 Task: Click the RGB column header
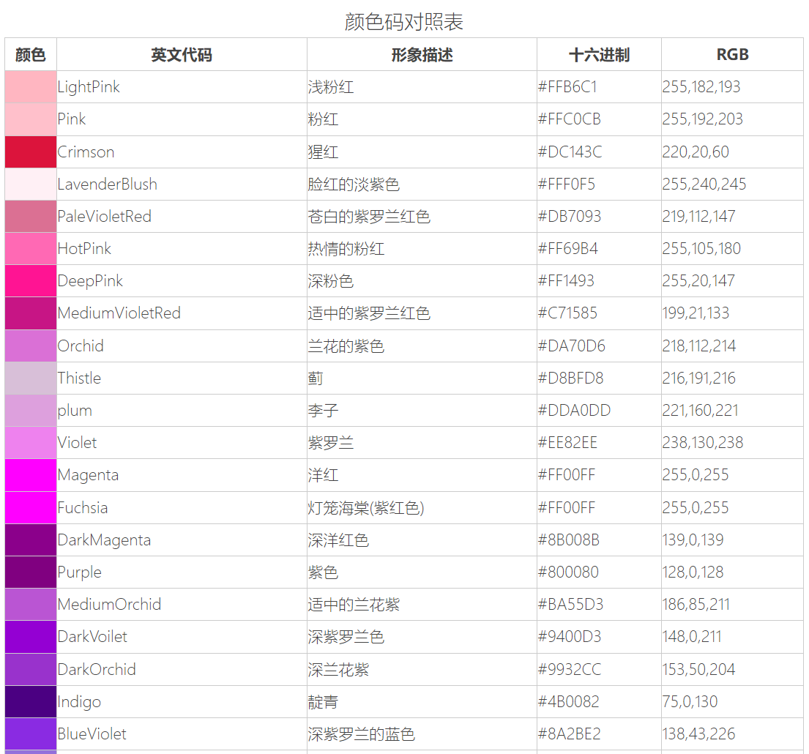(x=733, y=54)
